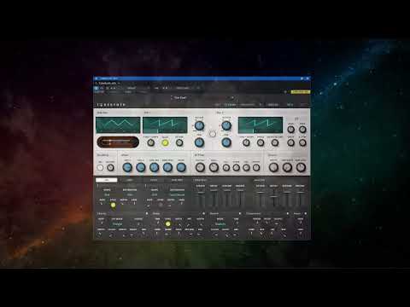Toggle the round ring button between the oscillators

tap(213, 134)
